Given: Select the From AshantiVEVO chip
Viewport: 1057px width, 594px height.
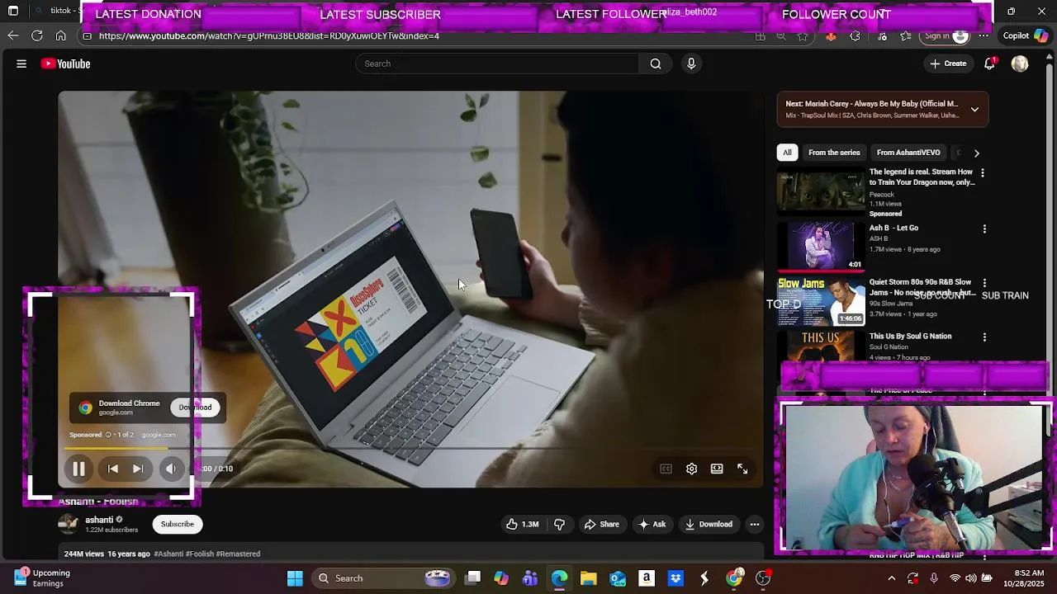Looking at the screenshot, I should pos(908,153).
